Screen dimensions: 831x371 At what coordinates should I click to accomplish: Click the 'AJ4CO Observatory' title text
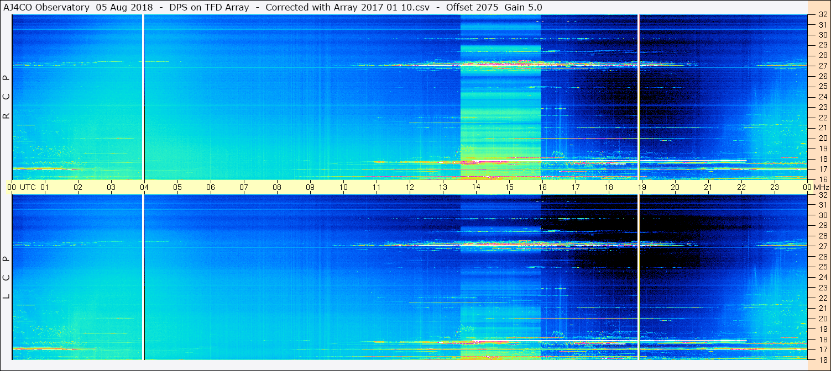click(x=46, y=7)
